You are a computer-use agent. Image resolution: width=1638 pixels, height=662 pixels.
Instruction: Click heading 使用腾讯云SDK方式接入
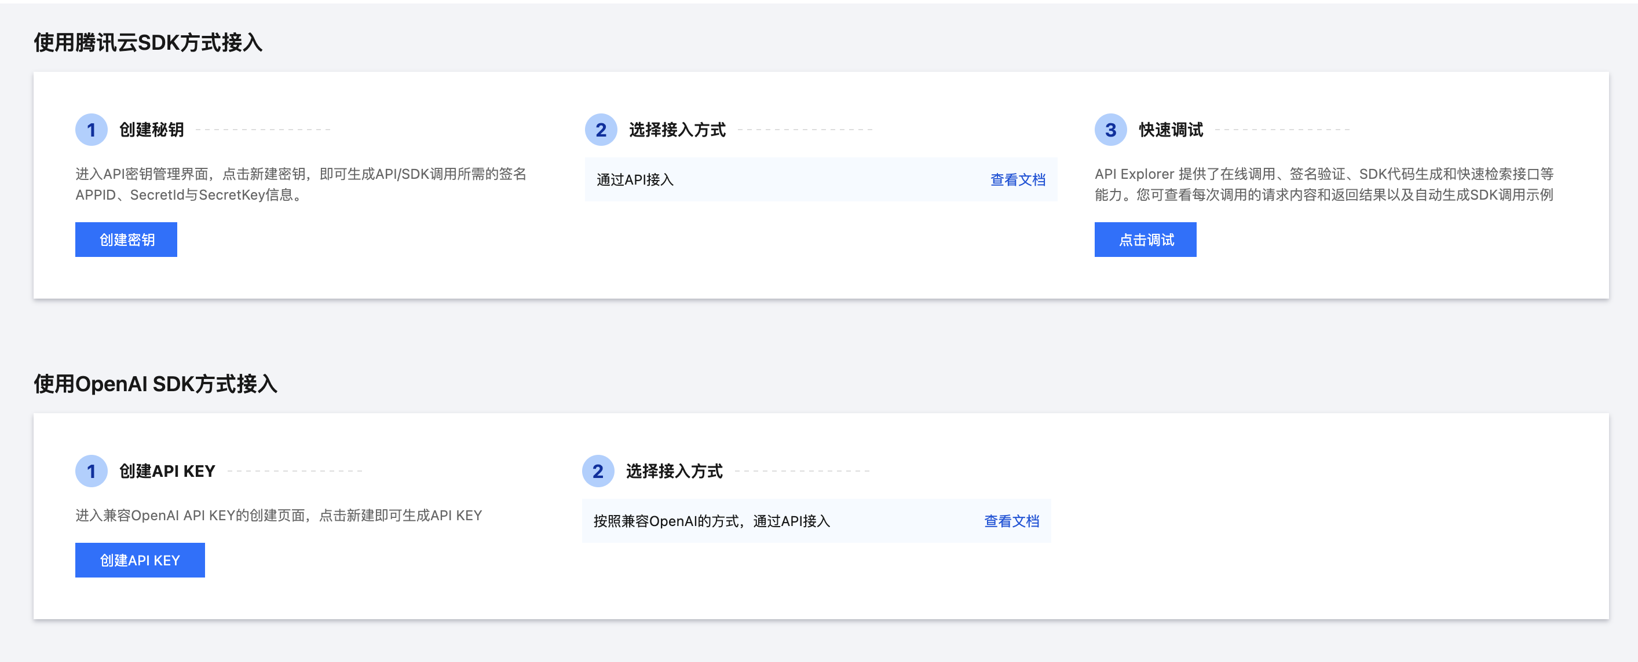point(148,43)
